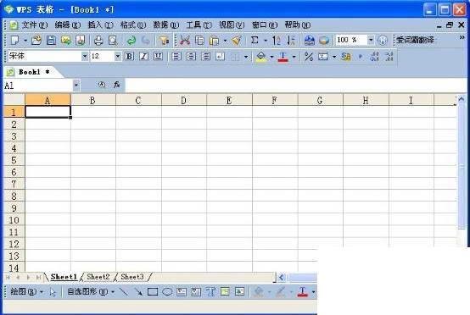Open the Name Box dropdown arrow
Screen dimensions: 470x315
76,86
